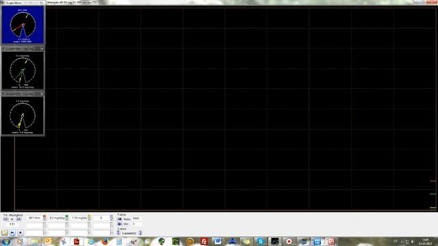Image resolution: width=438 pixels, height=246 pixels.
Task: Click the stop recording square button
Action: 21,232
